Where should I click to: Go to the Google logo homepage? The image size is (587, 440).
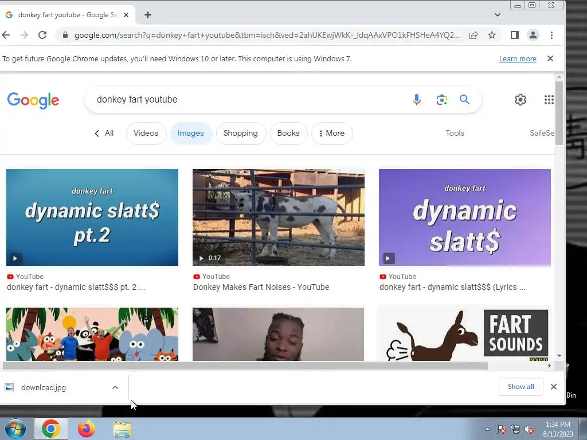tap(33, 100)
